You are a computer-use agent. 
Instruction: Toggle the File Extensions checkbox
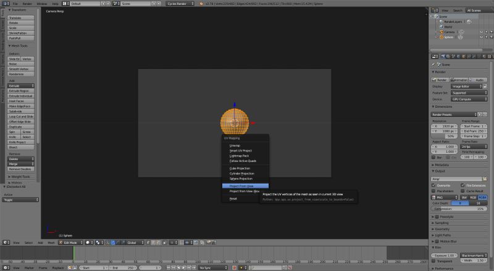point(463,185)
